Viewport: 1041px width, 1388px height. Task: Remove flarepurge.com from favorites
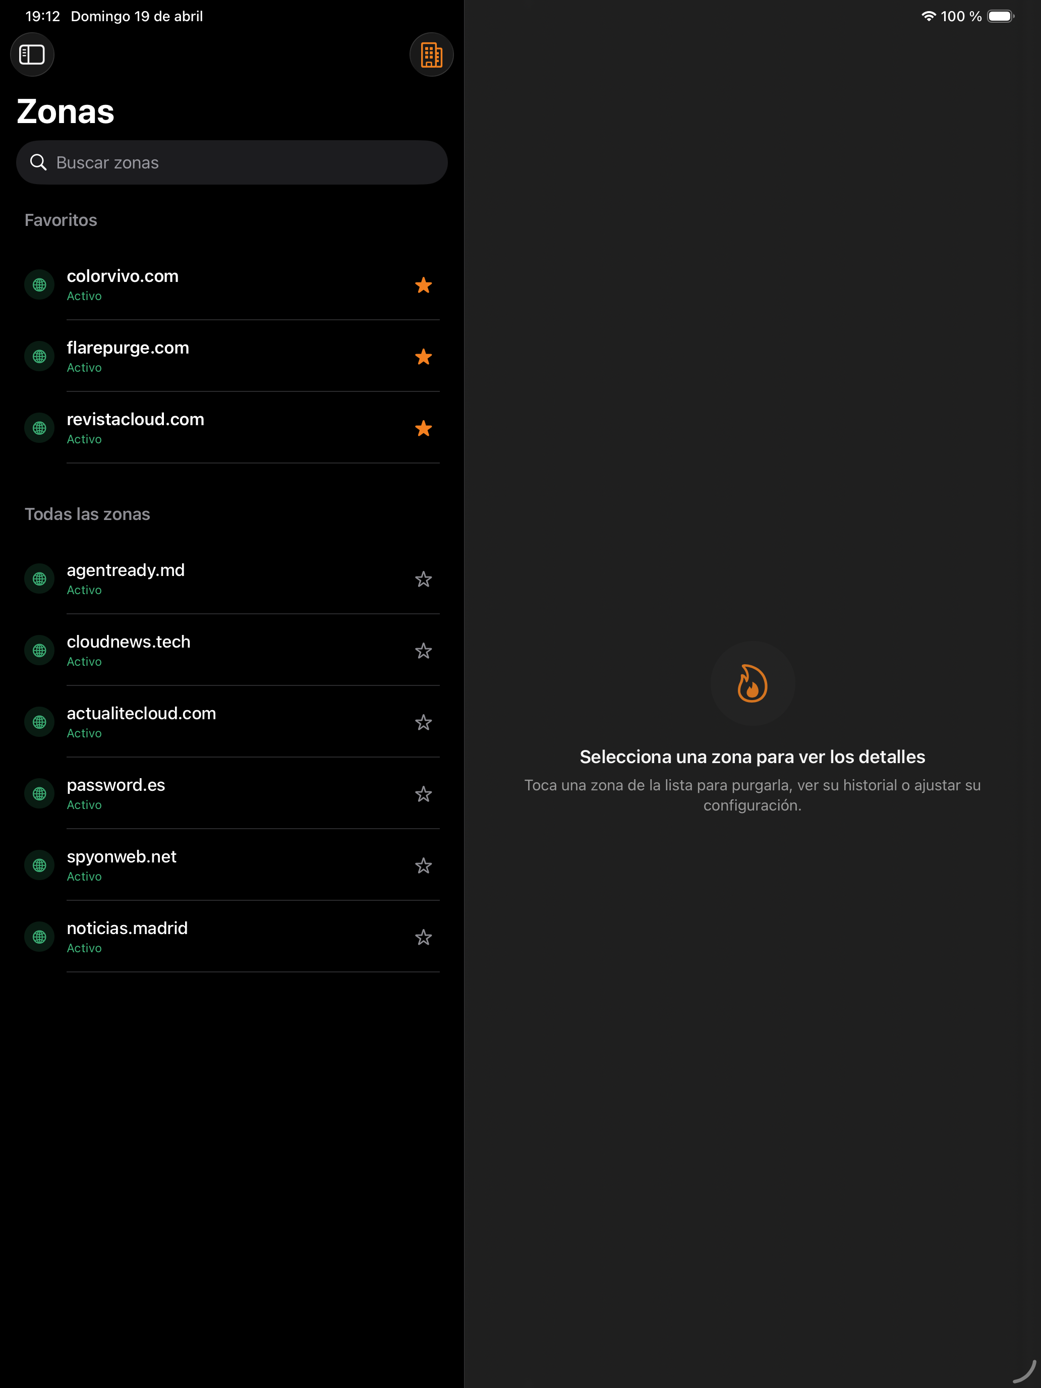click(424, 357)
